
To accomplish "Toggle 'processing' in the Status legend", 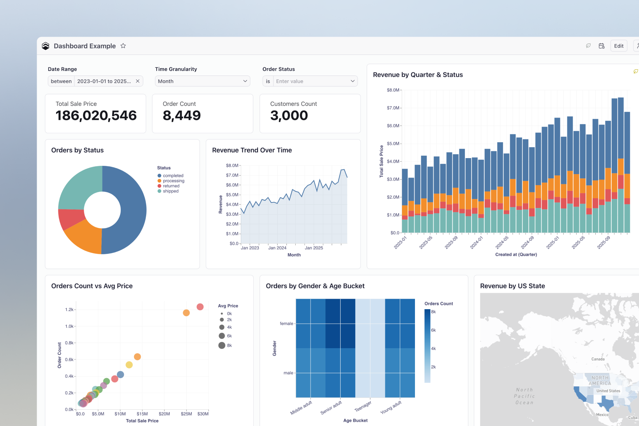I will tap(171, 181).
